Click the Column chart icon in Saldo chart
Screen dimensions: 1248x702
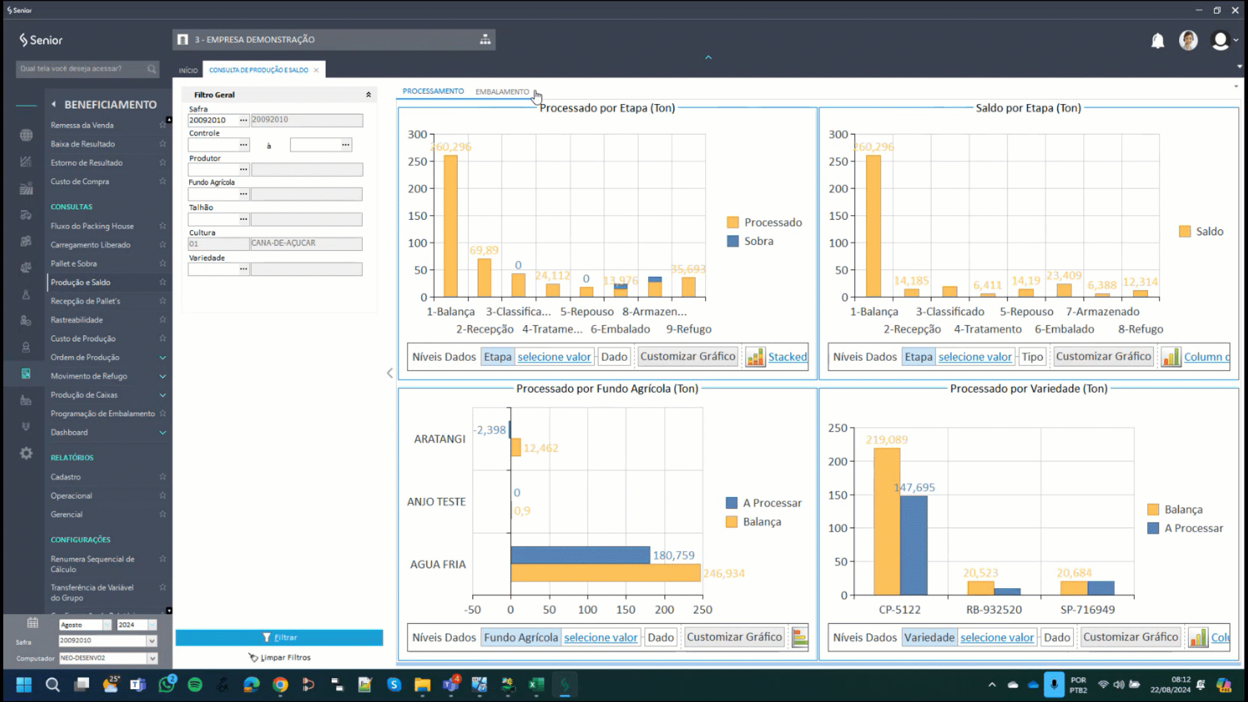(x=1171, y=357)
